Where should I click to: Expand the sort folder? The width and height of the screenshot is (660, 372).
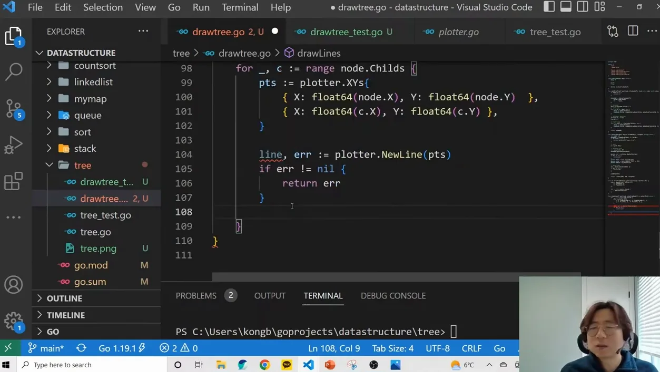96,132
